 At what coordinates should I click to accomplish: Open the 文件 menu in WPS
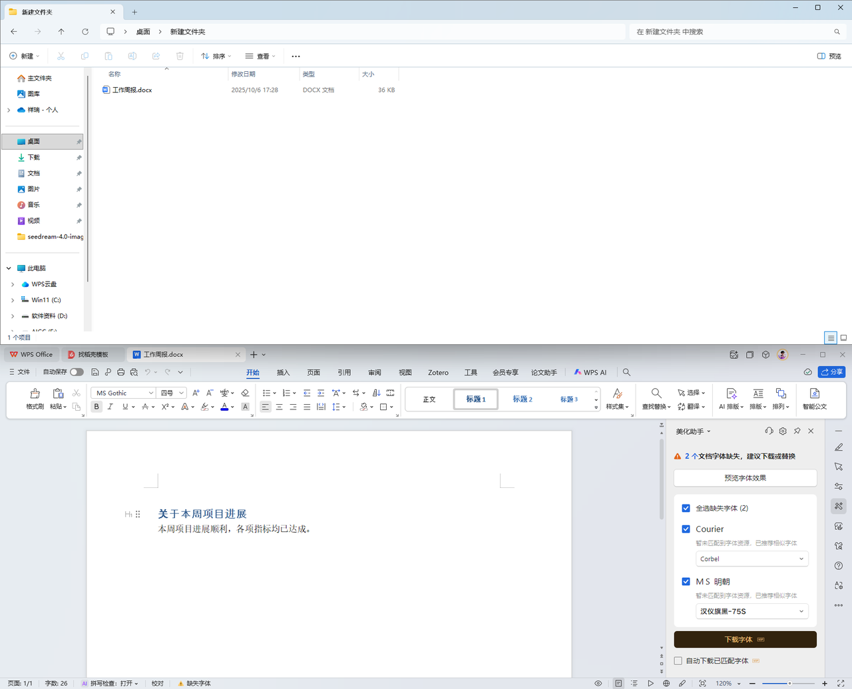tap(19, 372)
